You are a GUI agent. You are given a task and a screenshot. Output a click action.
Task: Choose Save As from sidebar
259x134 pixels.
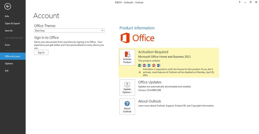pyautogui.click(x=9, y=31)
